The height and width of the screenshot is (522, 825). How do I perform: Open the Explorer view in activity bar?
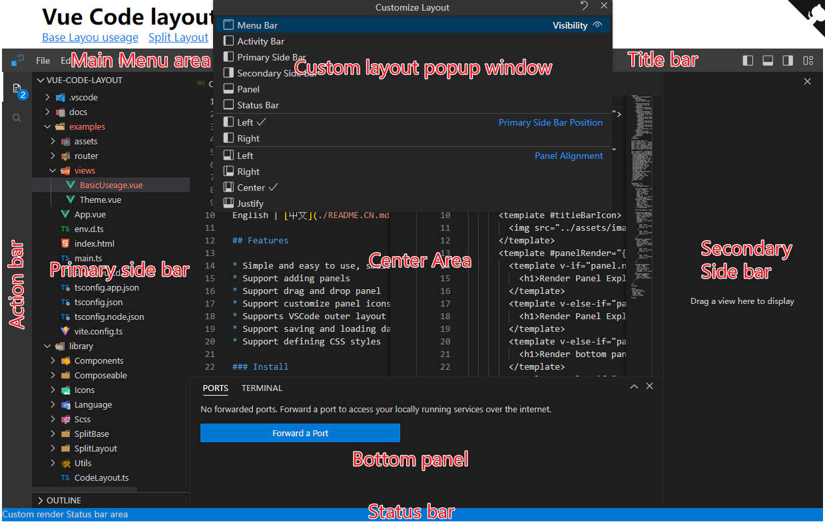pyautogui.click(x=17, y=88)
